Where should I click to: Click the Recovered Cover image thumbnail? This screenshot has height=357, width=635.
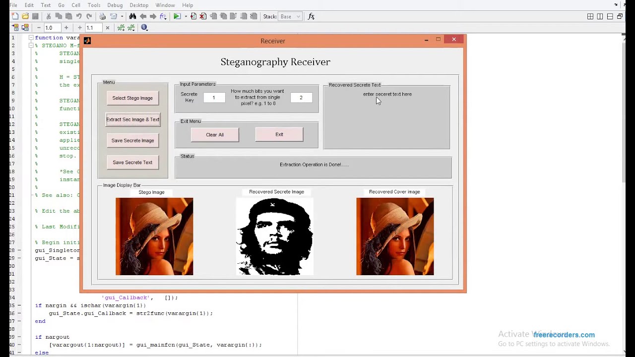pyautogui.click(x=395, y=237)
